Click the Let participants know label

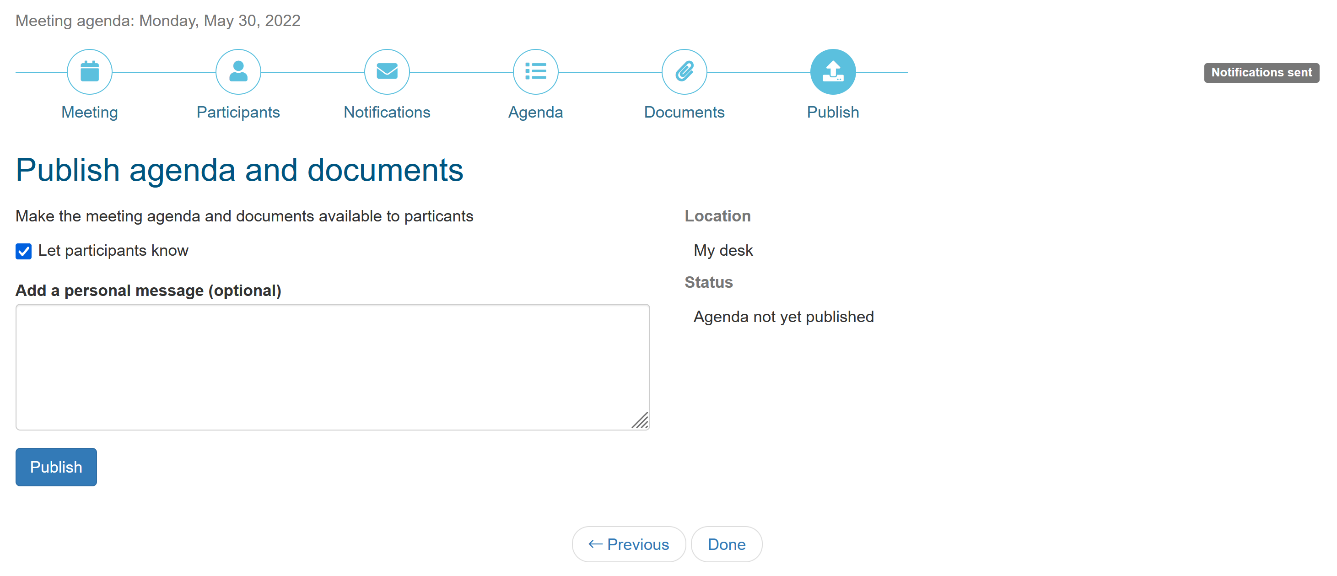(x=113, y=251)
